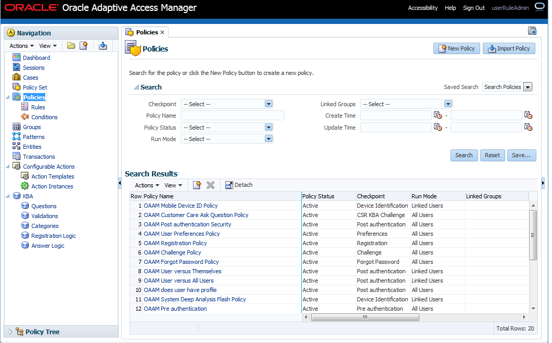Screen dimensions: 552x343
Task: Click the results horizontal scrollbar thumb
Action: click(365, 317)
